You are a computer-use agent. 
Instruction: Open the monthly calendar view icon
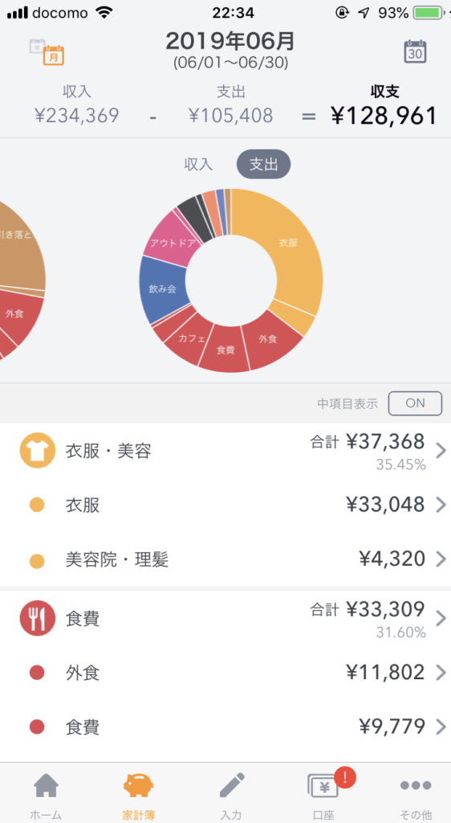point(47,51)
